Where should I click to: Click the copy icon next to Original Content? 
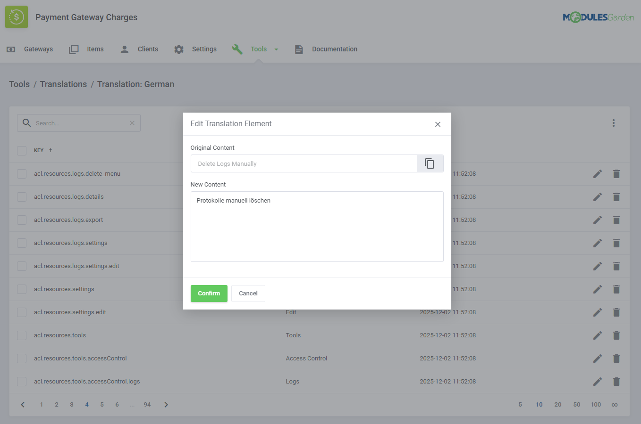pos(430,163)
